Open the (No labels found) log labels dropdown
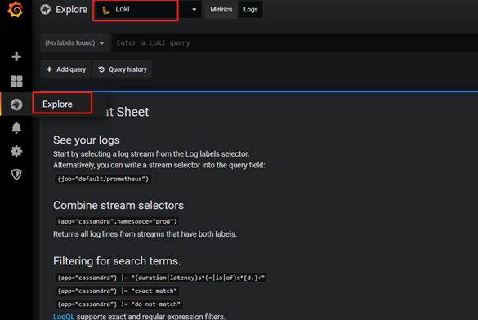This screenshot has height=320, width=478. click(75, 43)
